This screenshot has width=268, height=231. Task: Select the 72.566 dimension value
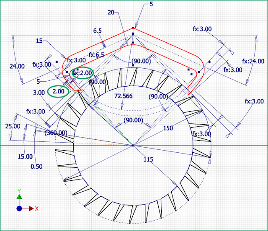pos(123,96)
